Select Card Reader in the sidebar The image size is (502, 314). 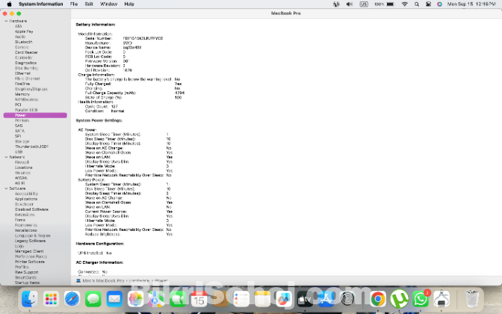click(x=26, y=52)
